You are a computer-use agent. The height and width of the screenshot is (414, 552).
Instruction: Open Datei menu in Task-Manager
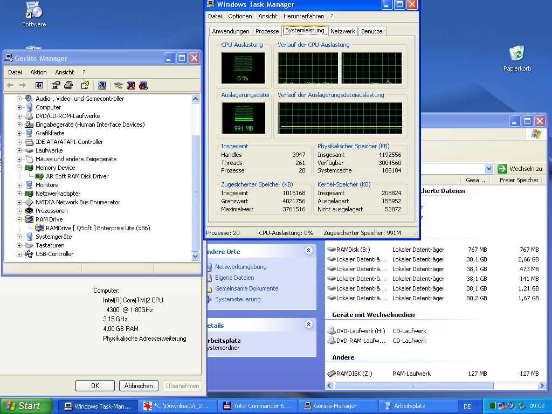tap(215, 16)
